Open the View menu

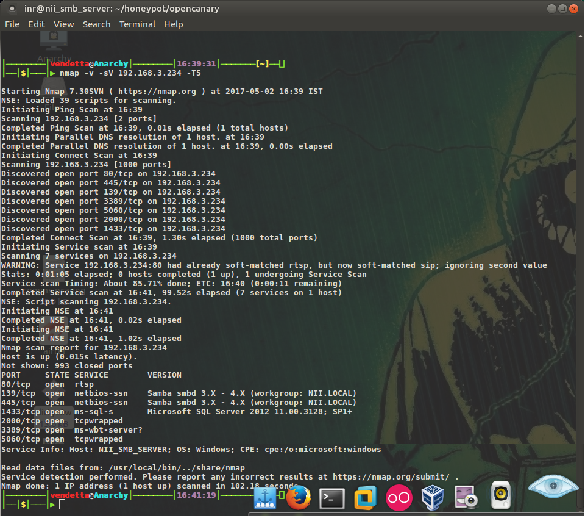click(x=63, y=24)
